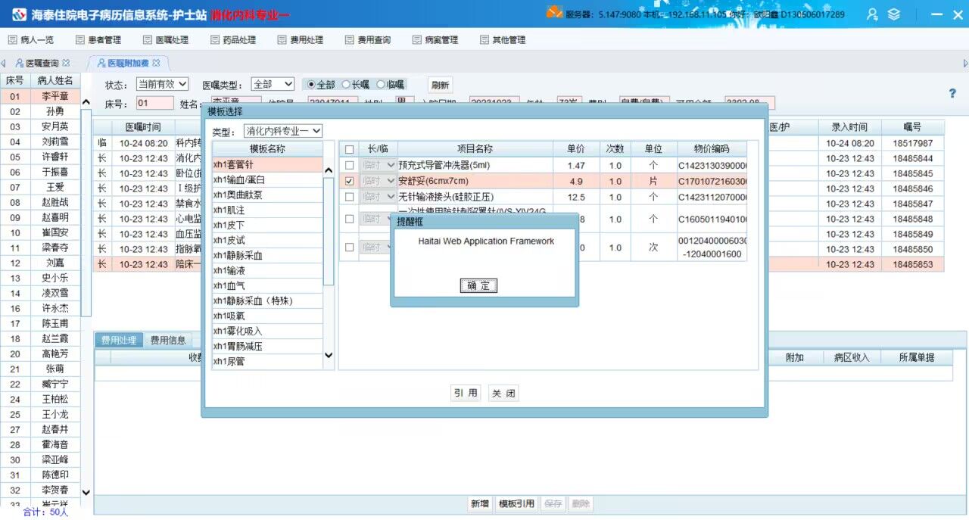969x520 pixels.
Task: Select template xh1套管针
Action: tap(267, 164)
